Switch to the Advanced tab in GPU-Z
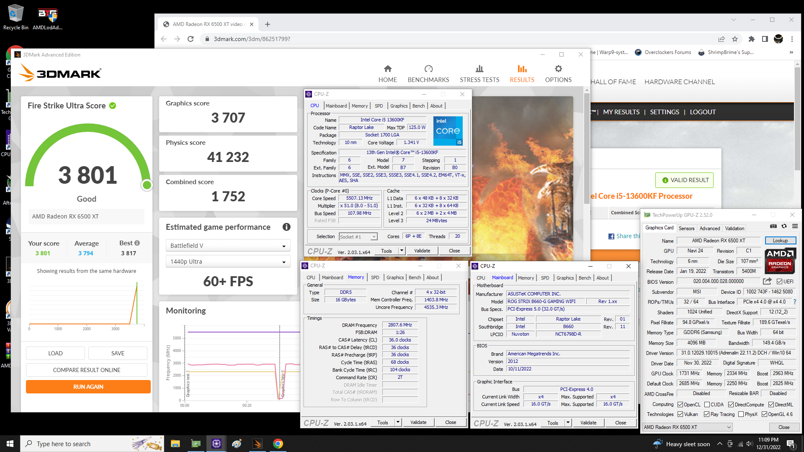 click(709, 228)
